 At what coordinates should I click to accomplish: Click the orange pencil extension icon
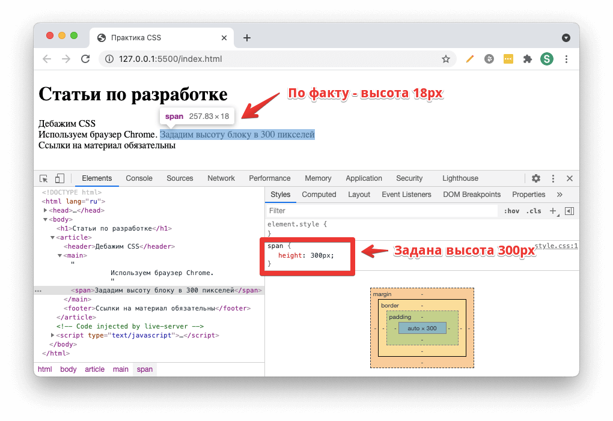(469, 59)
